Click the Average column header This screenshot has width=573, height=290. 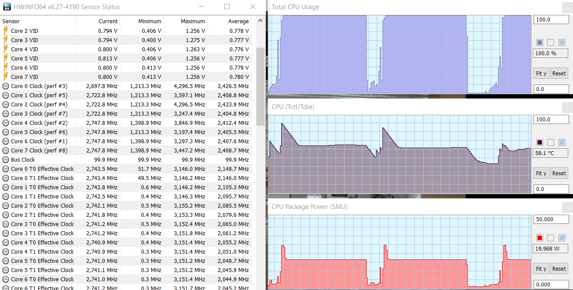click(230, 21)
